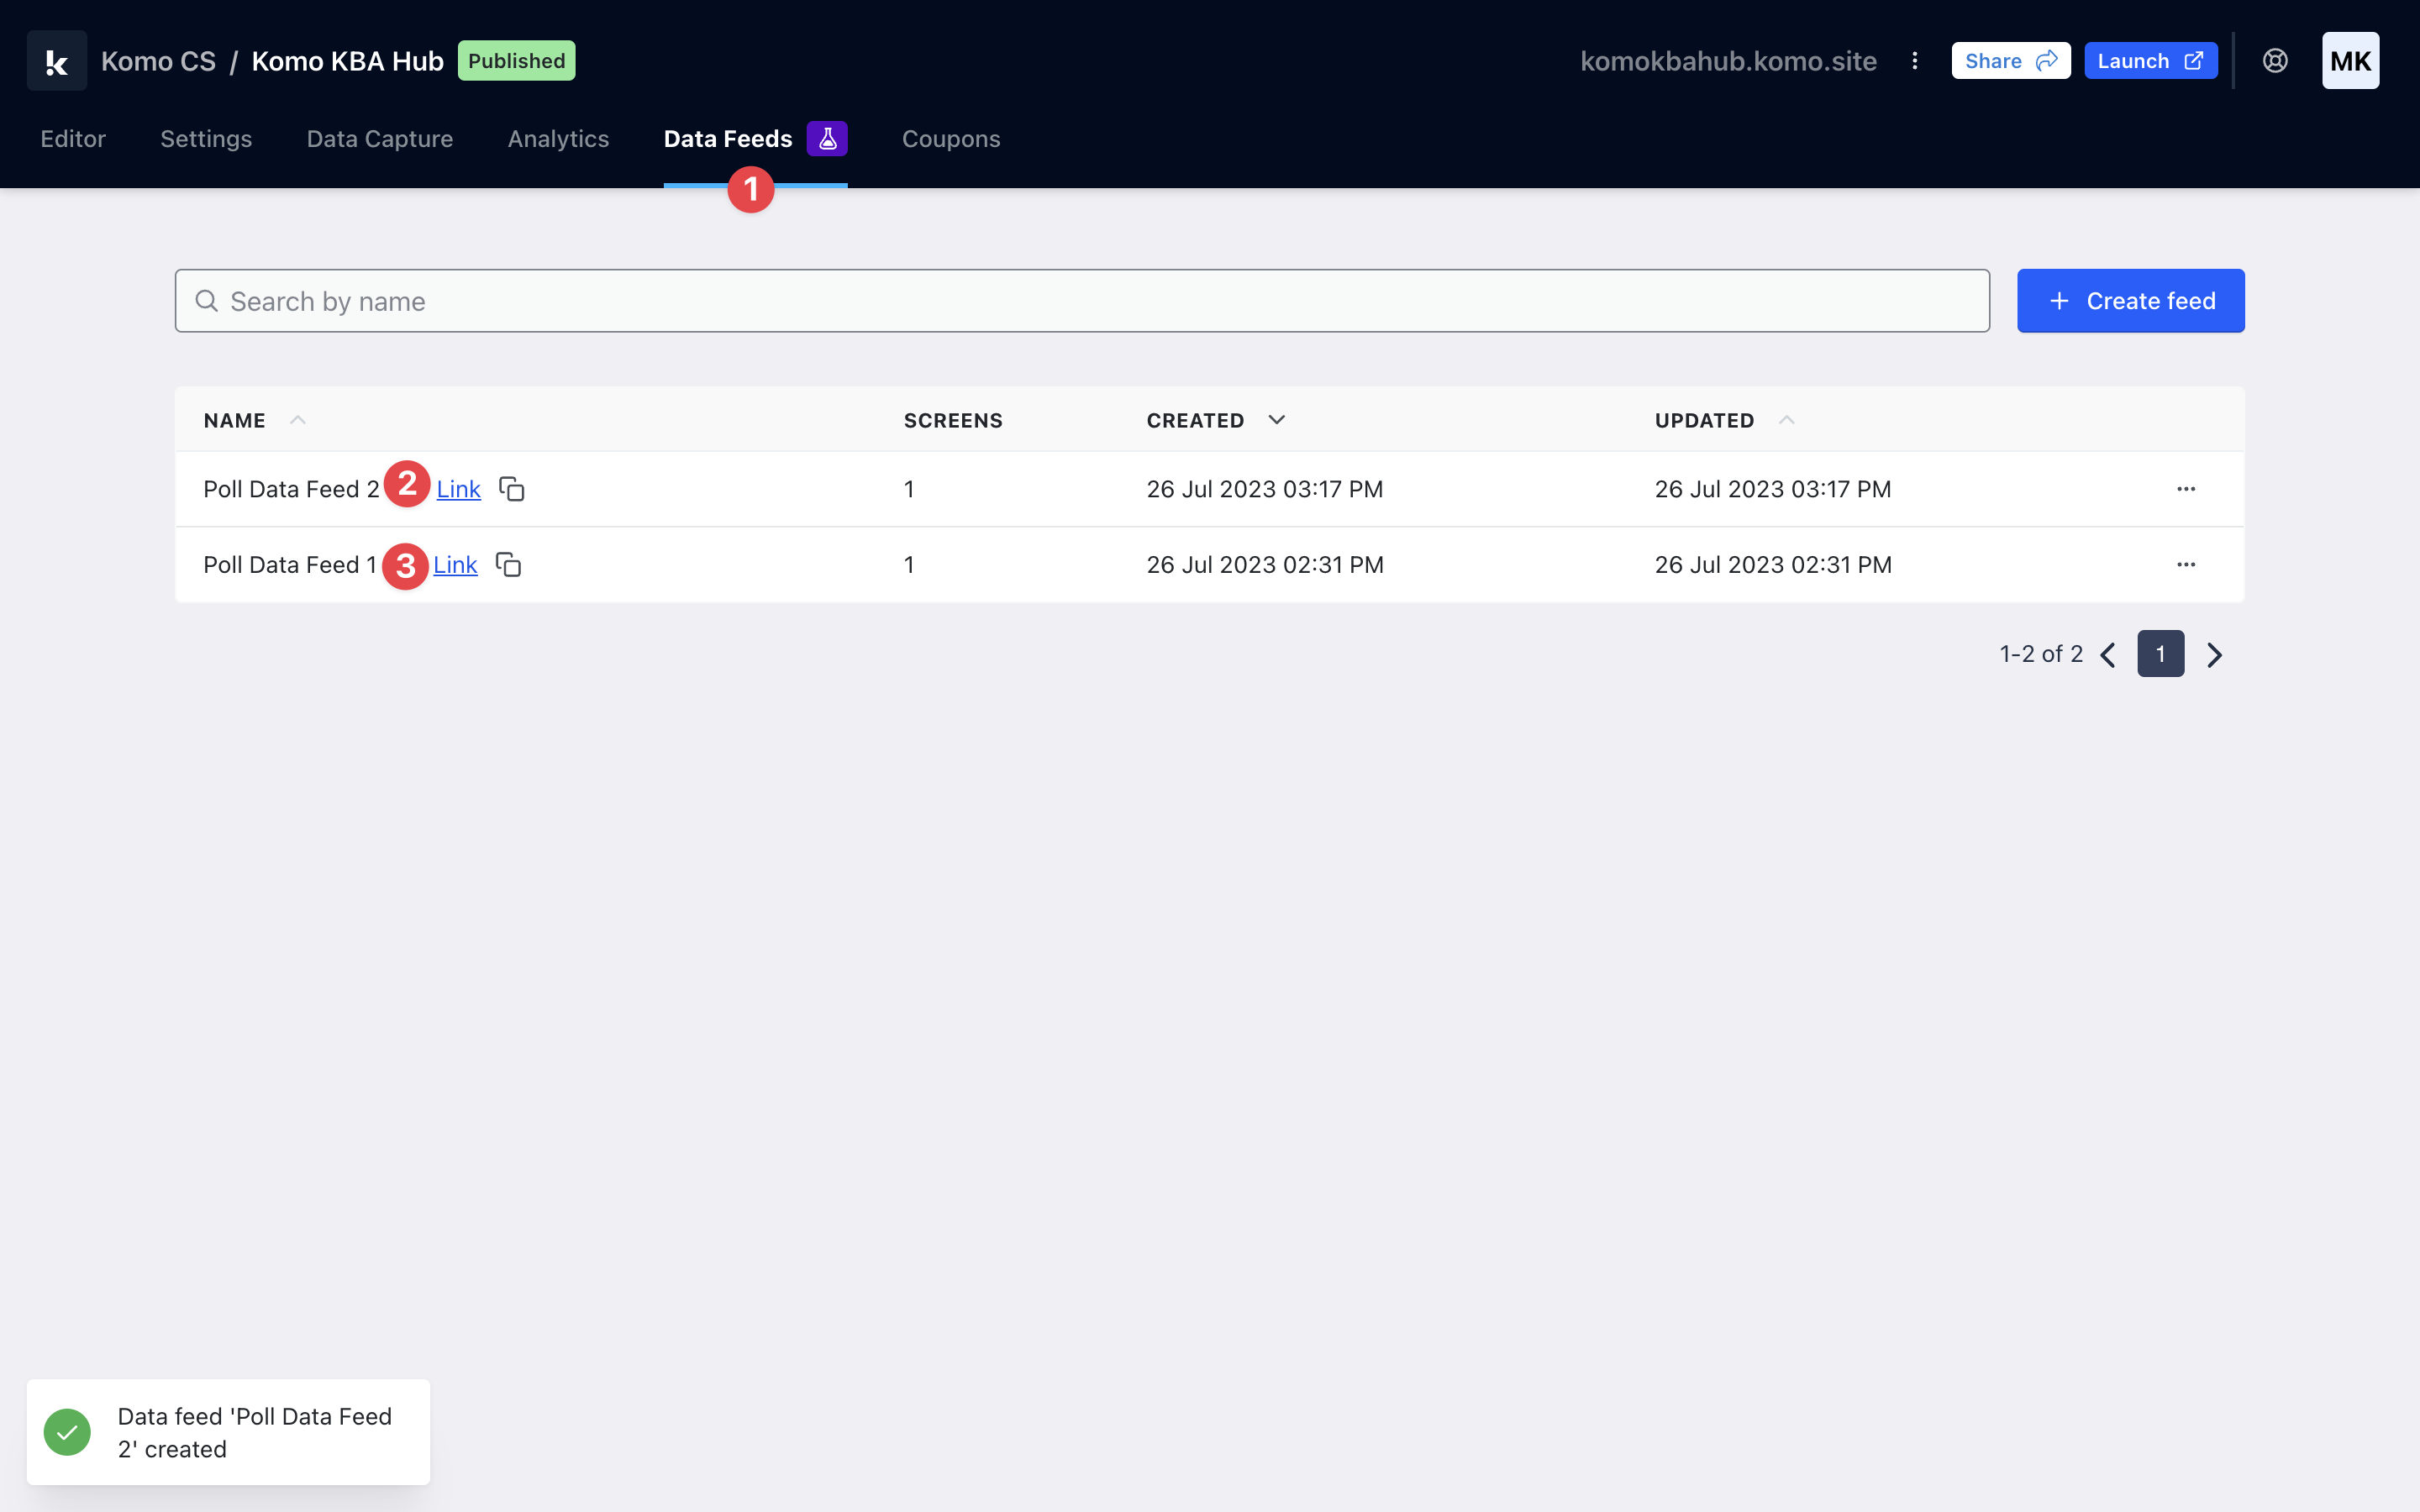The image size is (2420, 1512).
Task: Click the Create feed button
Action: pos(2130,301)
